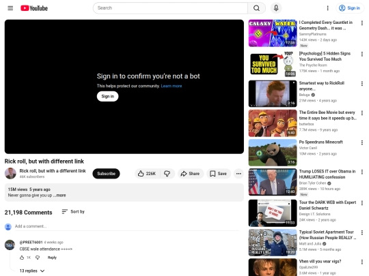
Task: Open '5 Hidden Signs You Survived Too Much' thumbnail
Action: [x=273, y=64]
